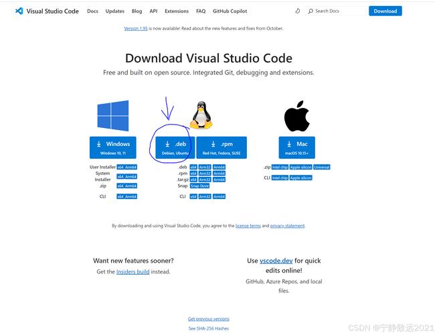Download the Mac macOS 10.15+ build
The image size is (435, 335).
(297, 147)
